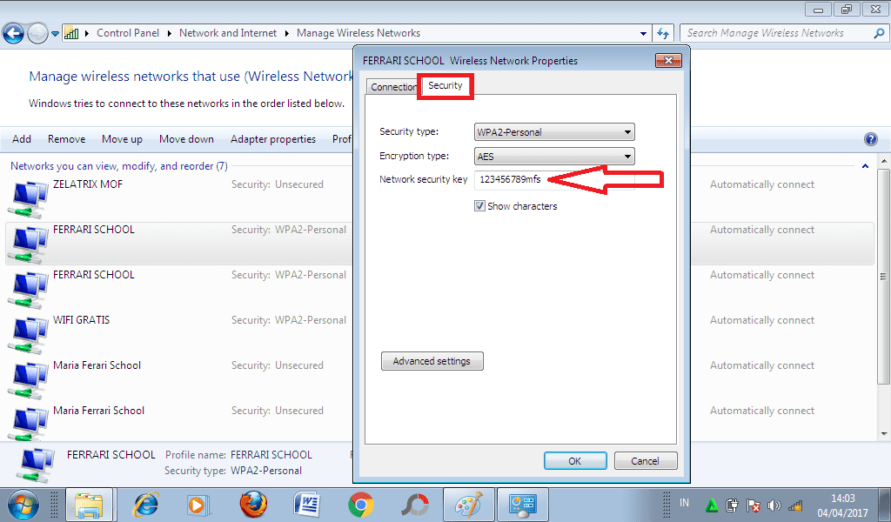
Task: Open the Security type dropdown
Action: click(x=554, y=131)
